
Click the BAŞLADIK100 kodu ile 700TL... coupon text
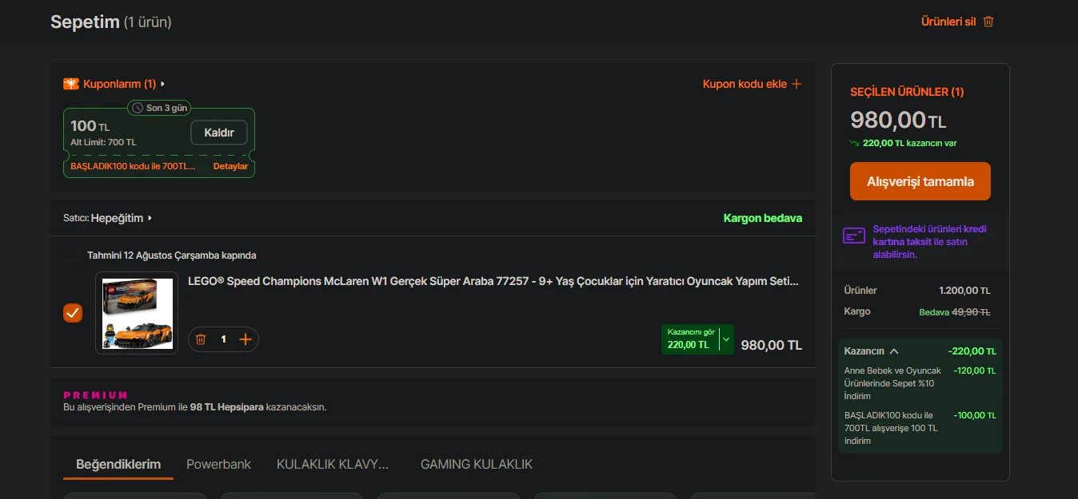133,166
